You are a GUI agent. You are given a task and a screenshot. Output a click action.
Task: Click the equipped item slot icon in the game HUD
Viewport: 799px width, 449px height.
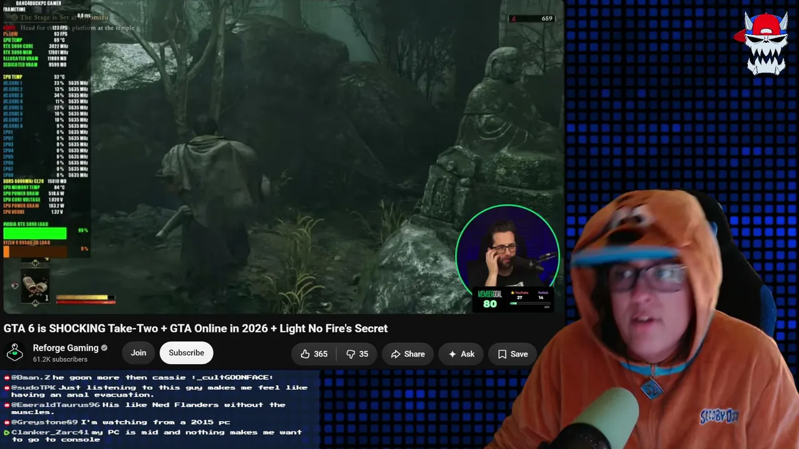click(35, 286)
